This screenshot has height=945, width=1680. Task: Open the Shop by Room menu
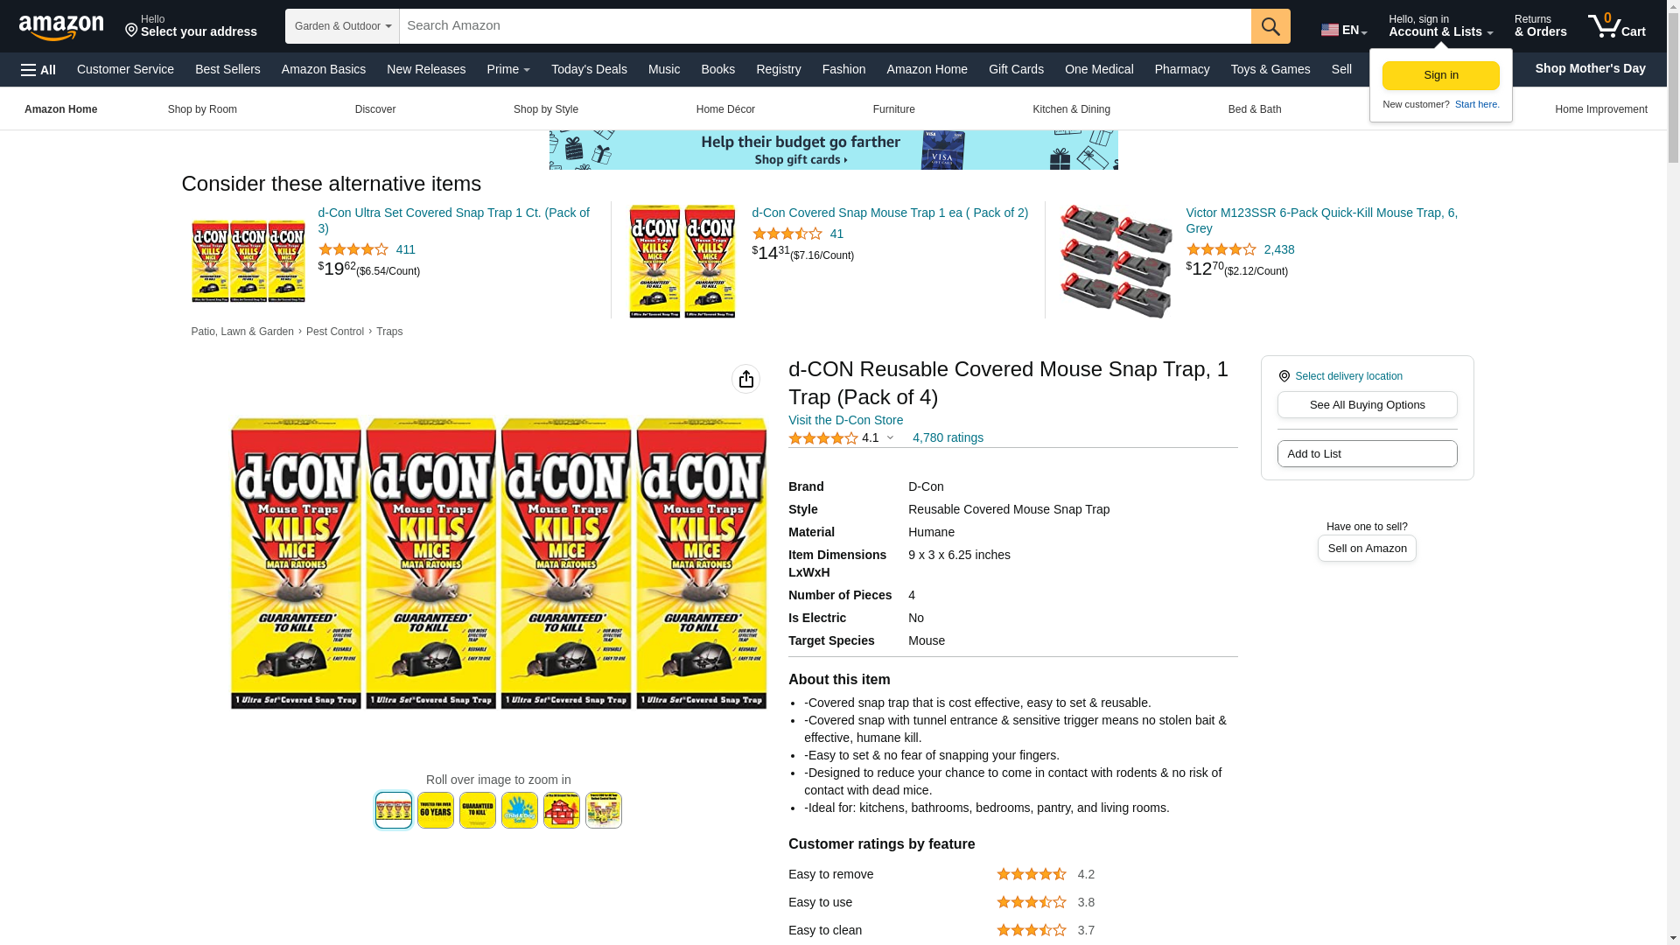[202, 109]
